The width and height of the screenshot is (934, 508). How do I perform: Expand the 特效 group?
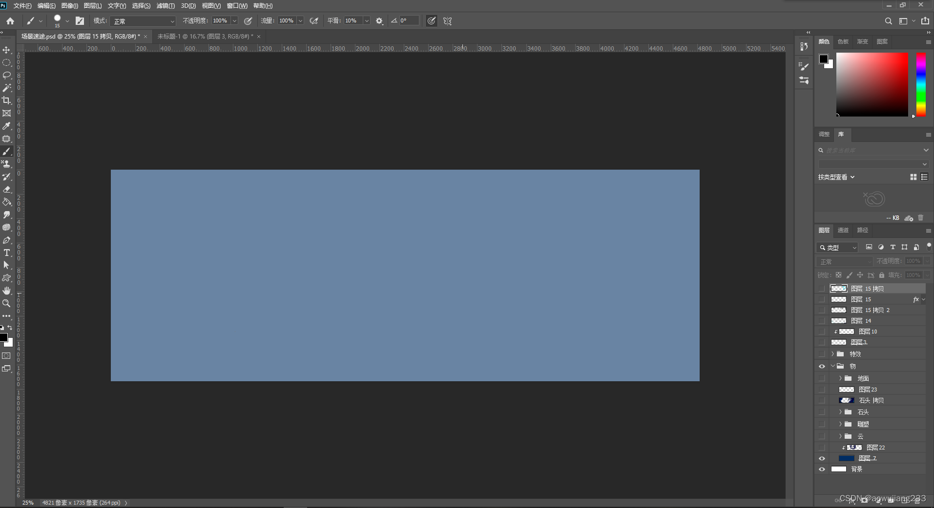coord(832,354)
